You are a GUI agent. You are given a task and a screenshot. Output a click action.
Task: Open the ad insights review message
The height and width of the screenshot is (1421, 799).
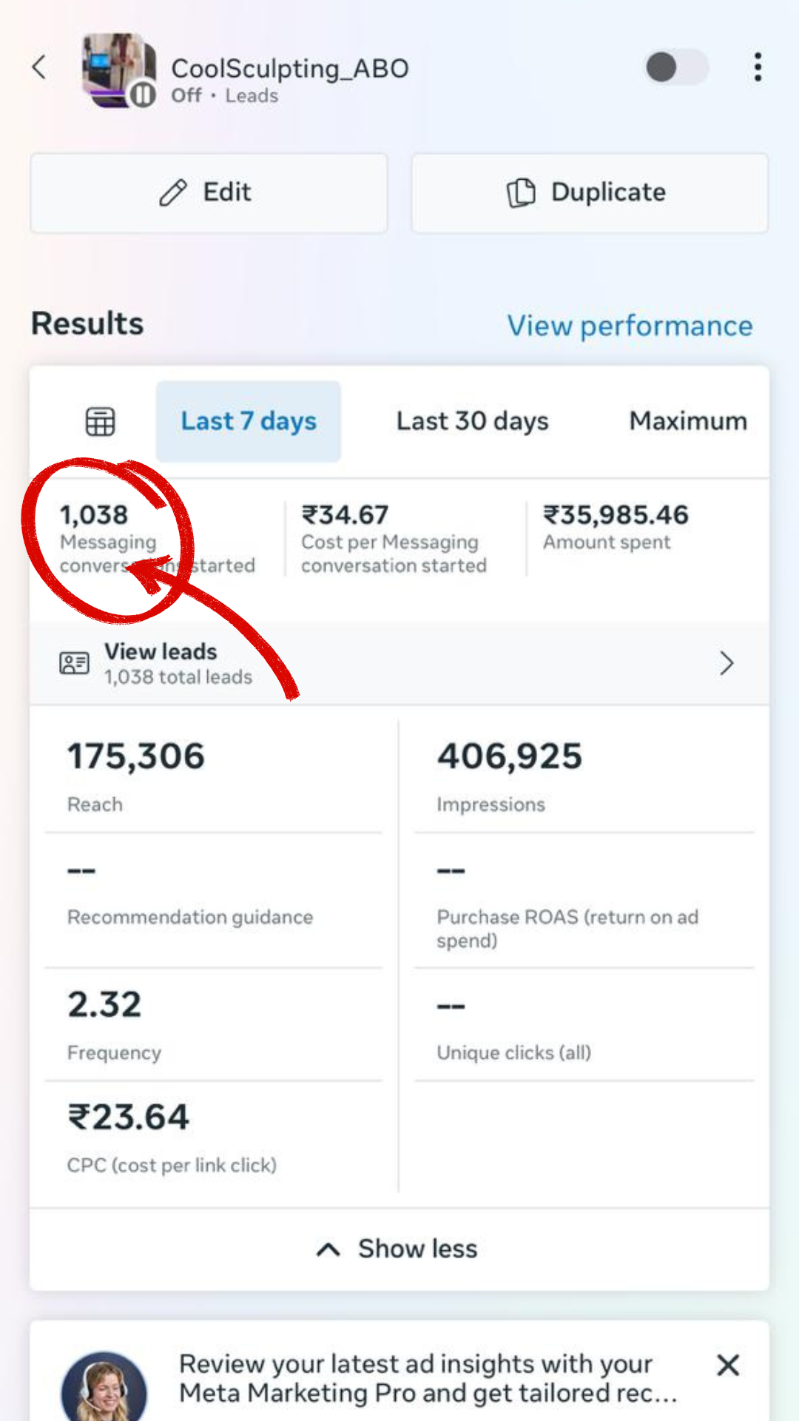[428, 1378]
